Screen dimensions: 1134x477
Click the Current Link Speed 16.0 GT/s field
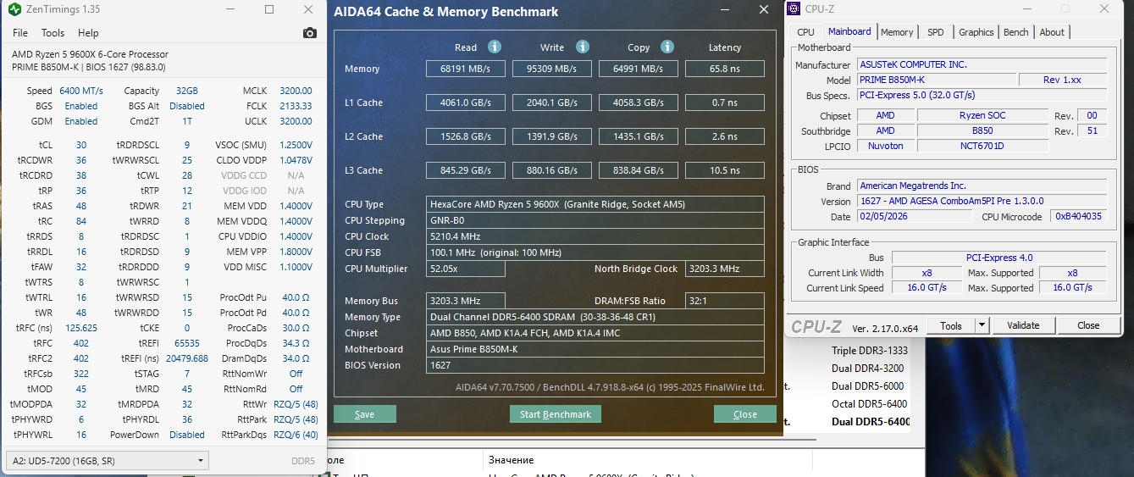(x=927, y=288)
